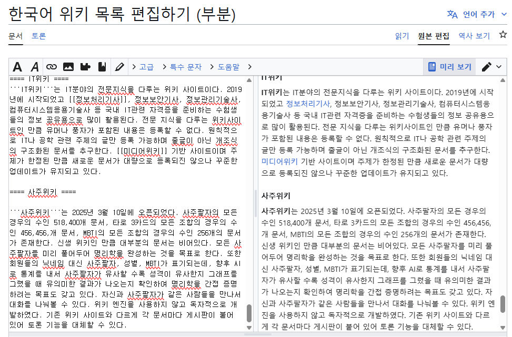Toggle the 미리 보기 preview pane
This screenshot has height=337, width=512.
(x=449, y=67)
